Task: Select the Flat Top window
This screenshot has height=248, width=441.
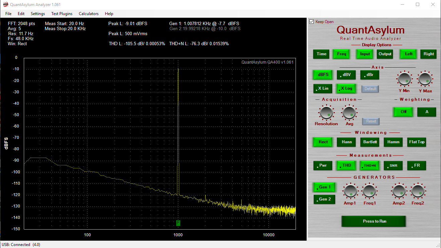Action: click(417, 142)
